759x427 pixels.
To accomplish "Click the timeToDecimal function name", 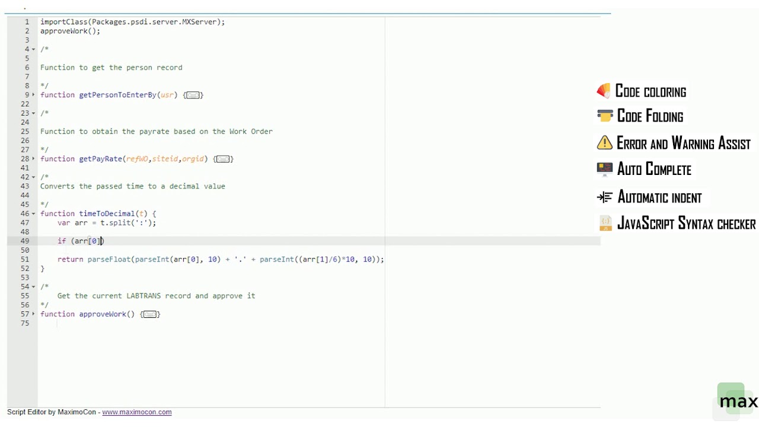I will pos(107,213).
